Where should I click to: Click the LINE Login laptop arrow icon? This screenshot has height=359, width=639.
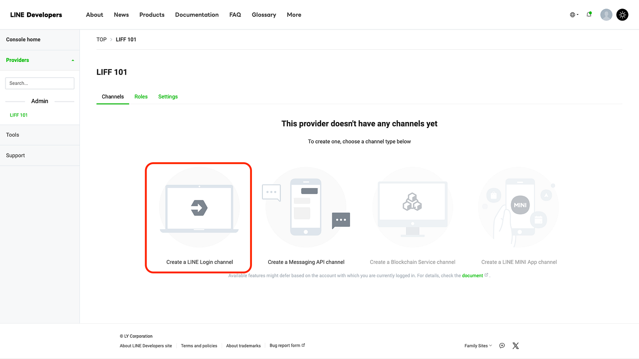point(199,208)
